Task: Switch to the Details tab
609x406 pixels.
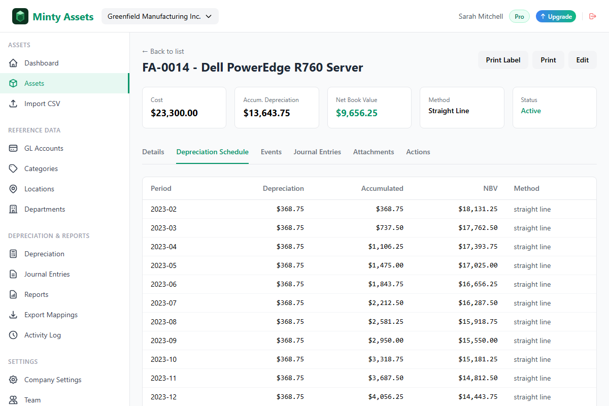Action: (x=153, y=152)
